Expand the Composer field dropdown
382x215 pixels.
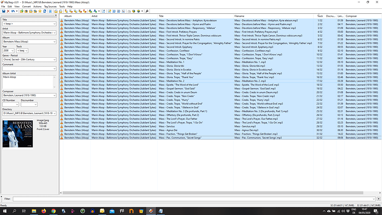click(54, 95)
